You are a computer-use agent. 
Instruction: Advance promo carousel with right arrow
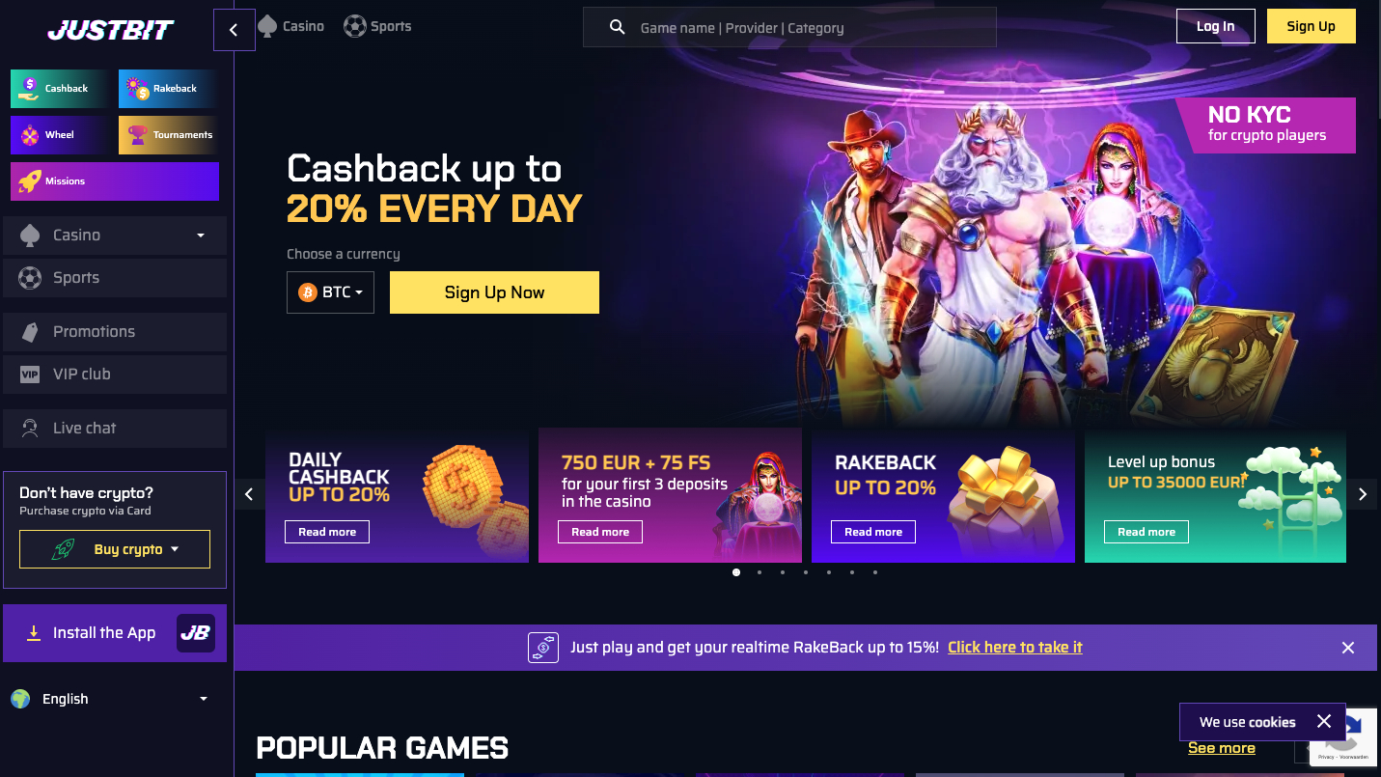point(1363,494)
